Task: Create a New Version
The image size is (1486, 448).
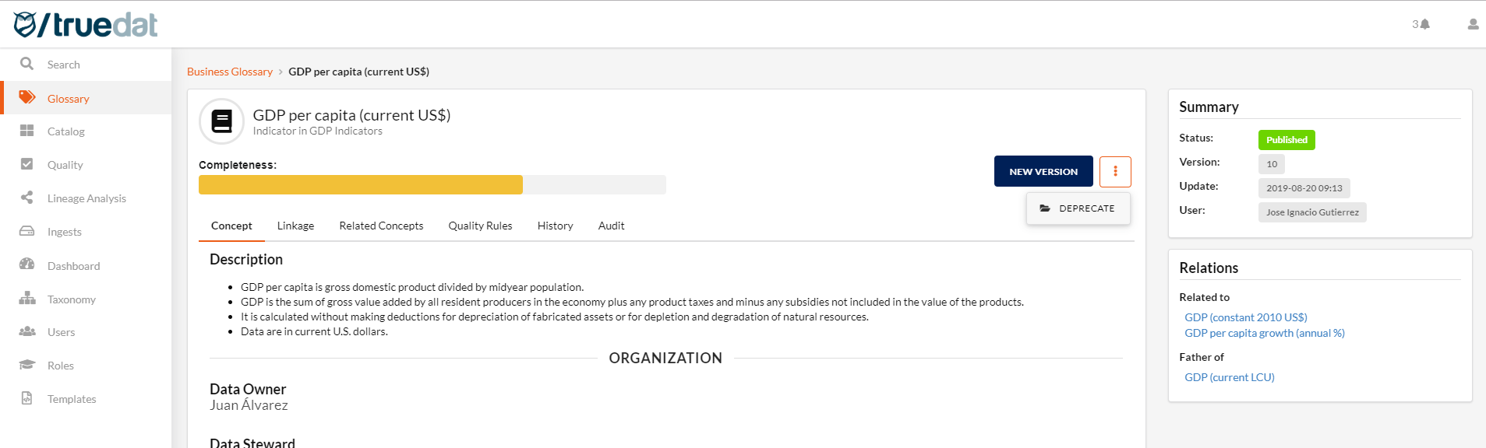Action: pos(1043,171)
